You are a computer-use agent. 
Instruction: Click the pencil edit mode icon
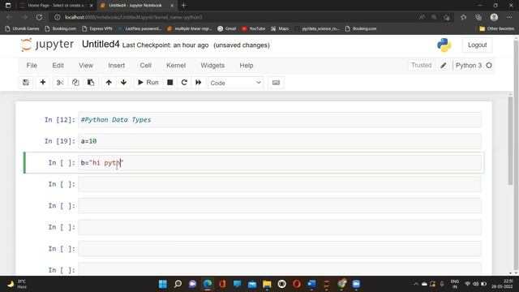coord(444,66)
